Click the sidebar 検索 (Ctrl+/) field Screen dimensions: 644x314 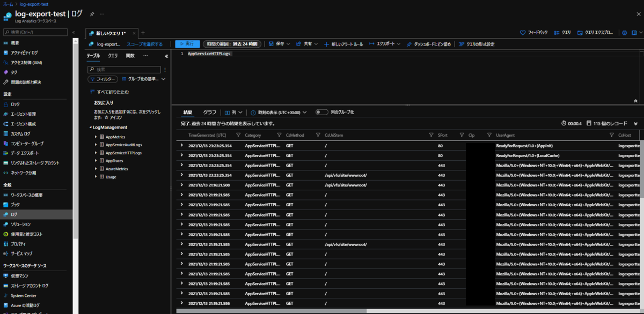35,32
